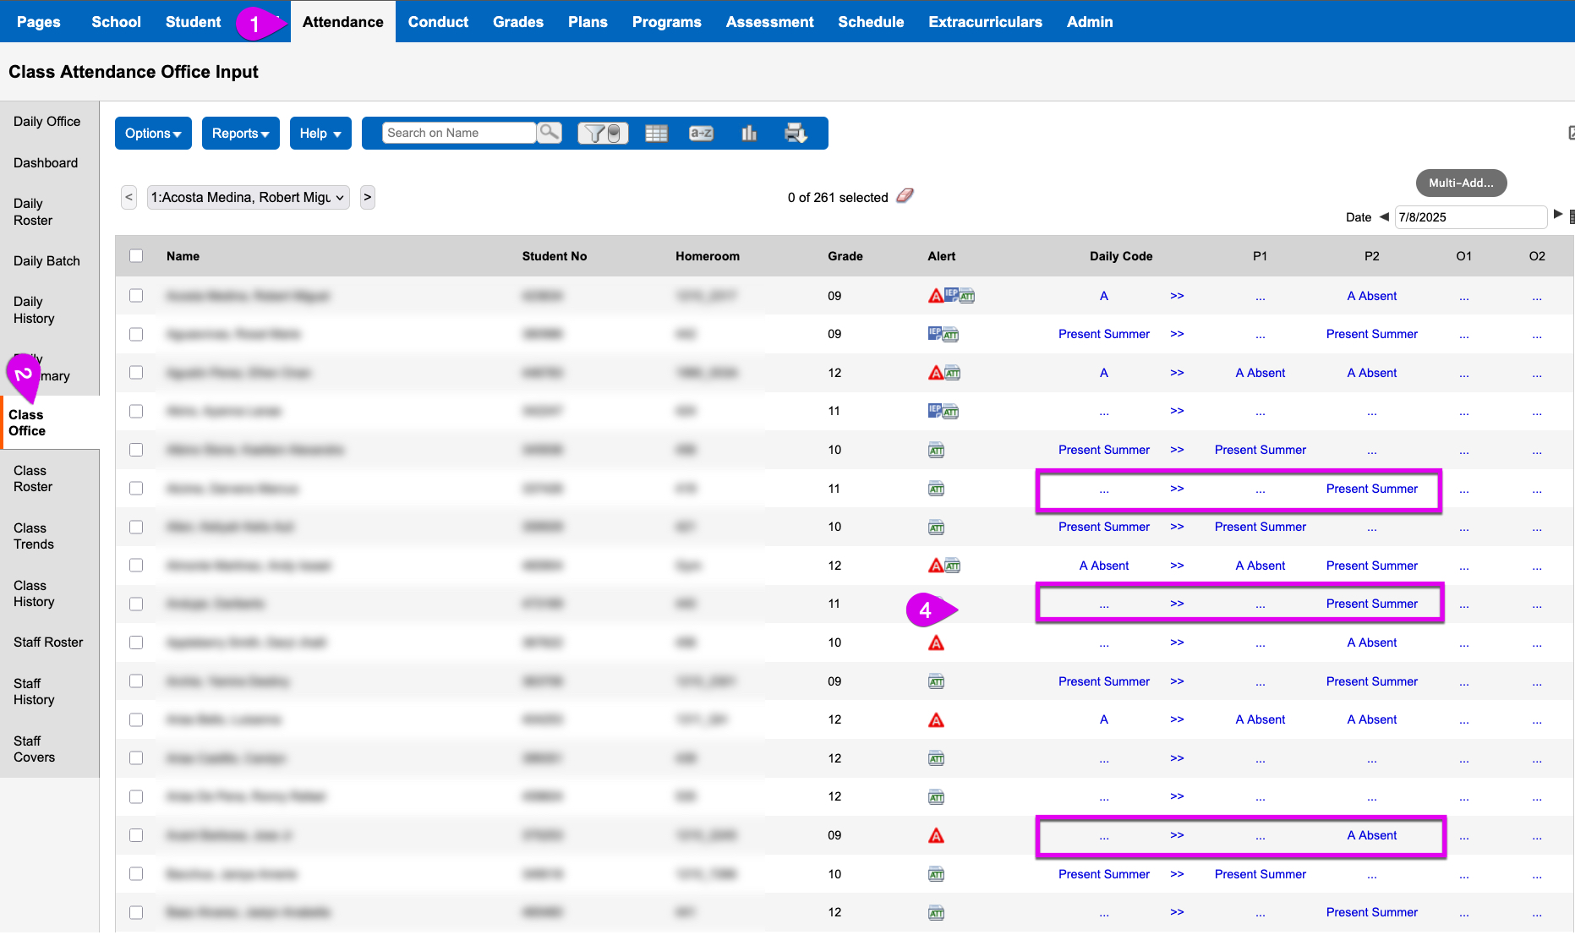Check the tenth student row checkbox

point(136,642)
